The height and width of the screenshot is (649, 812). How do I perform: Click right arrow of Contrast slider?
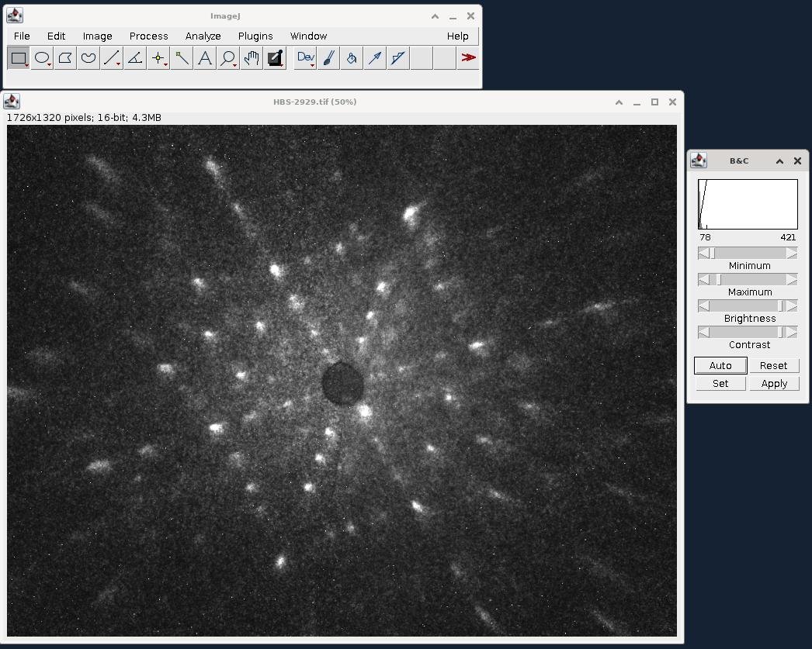(792, 333)
